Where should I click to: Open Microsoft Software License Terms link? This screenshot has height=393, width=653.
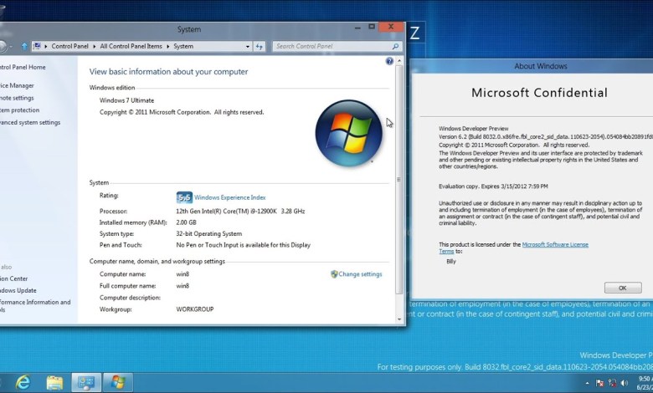coord(555,244)
